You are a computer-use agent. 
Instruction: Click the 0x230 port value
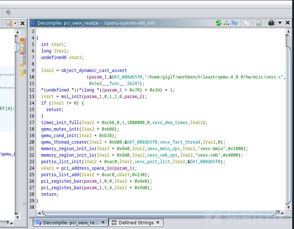point(139,175)
